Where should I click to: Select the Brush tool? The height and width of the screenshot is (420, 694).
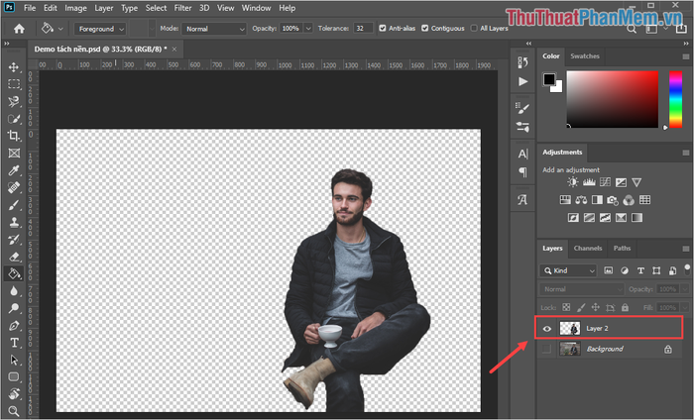click(x=14, y=205)
